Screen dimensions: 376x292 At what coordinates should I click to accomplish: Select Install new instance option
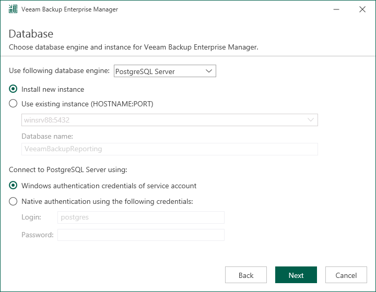click(x=14, y=89)
